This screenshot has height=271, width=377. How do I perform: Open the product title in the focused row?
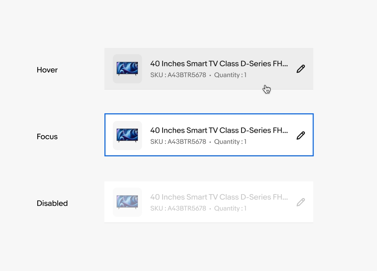coord(219,130)
